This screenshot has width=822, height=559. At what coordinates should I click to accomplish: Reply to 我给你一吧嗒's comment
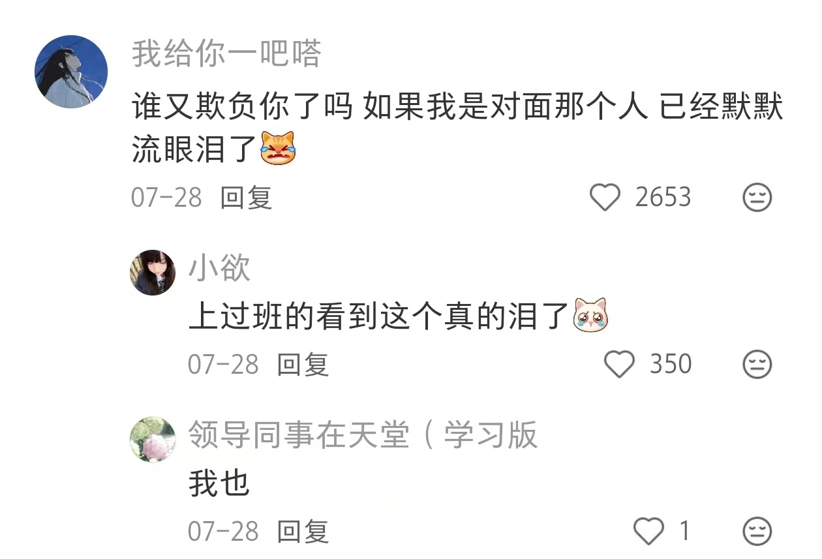(x=246, y=197)
